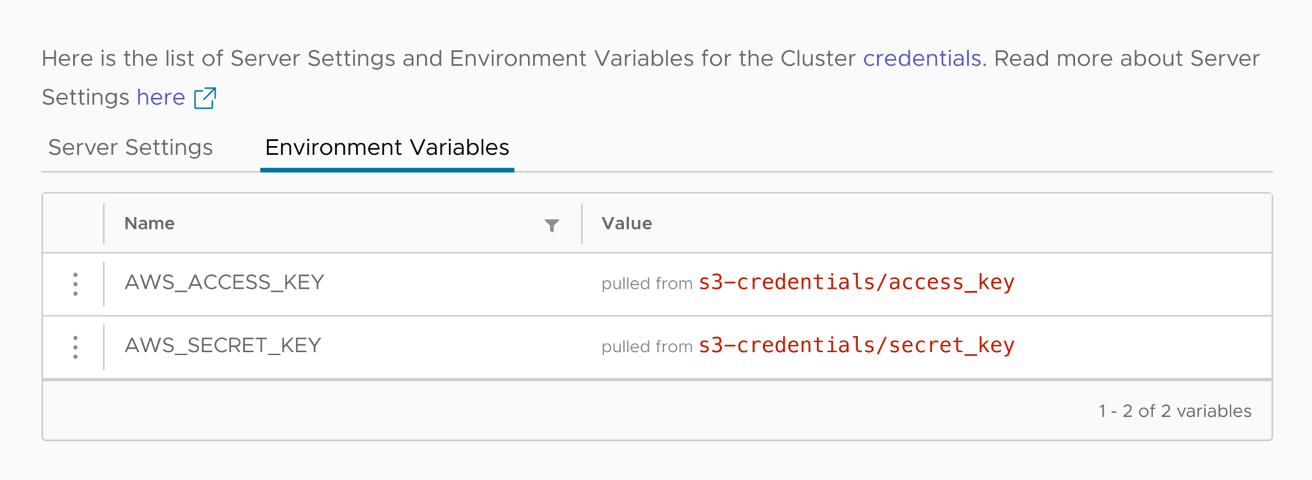
Task: Open the three-dot actions for the secret key row
Action: 75,347
